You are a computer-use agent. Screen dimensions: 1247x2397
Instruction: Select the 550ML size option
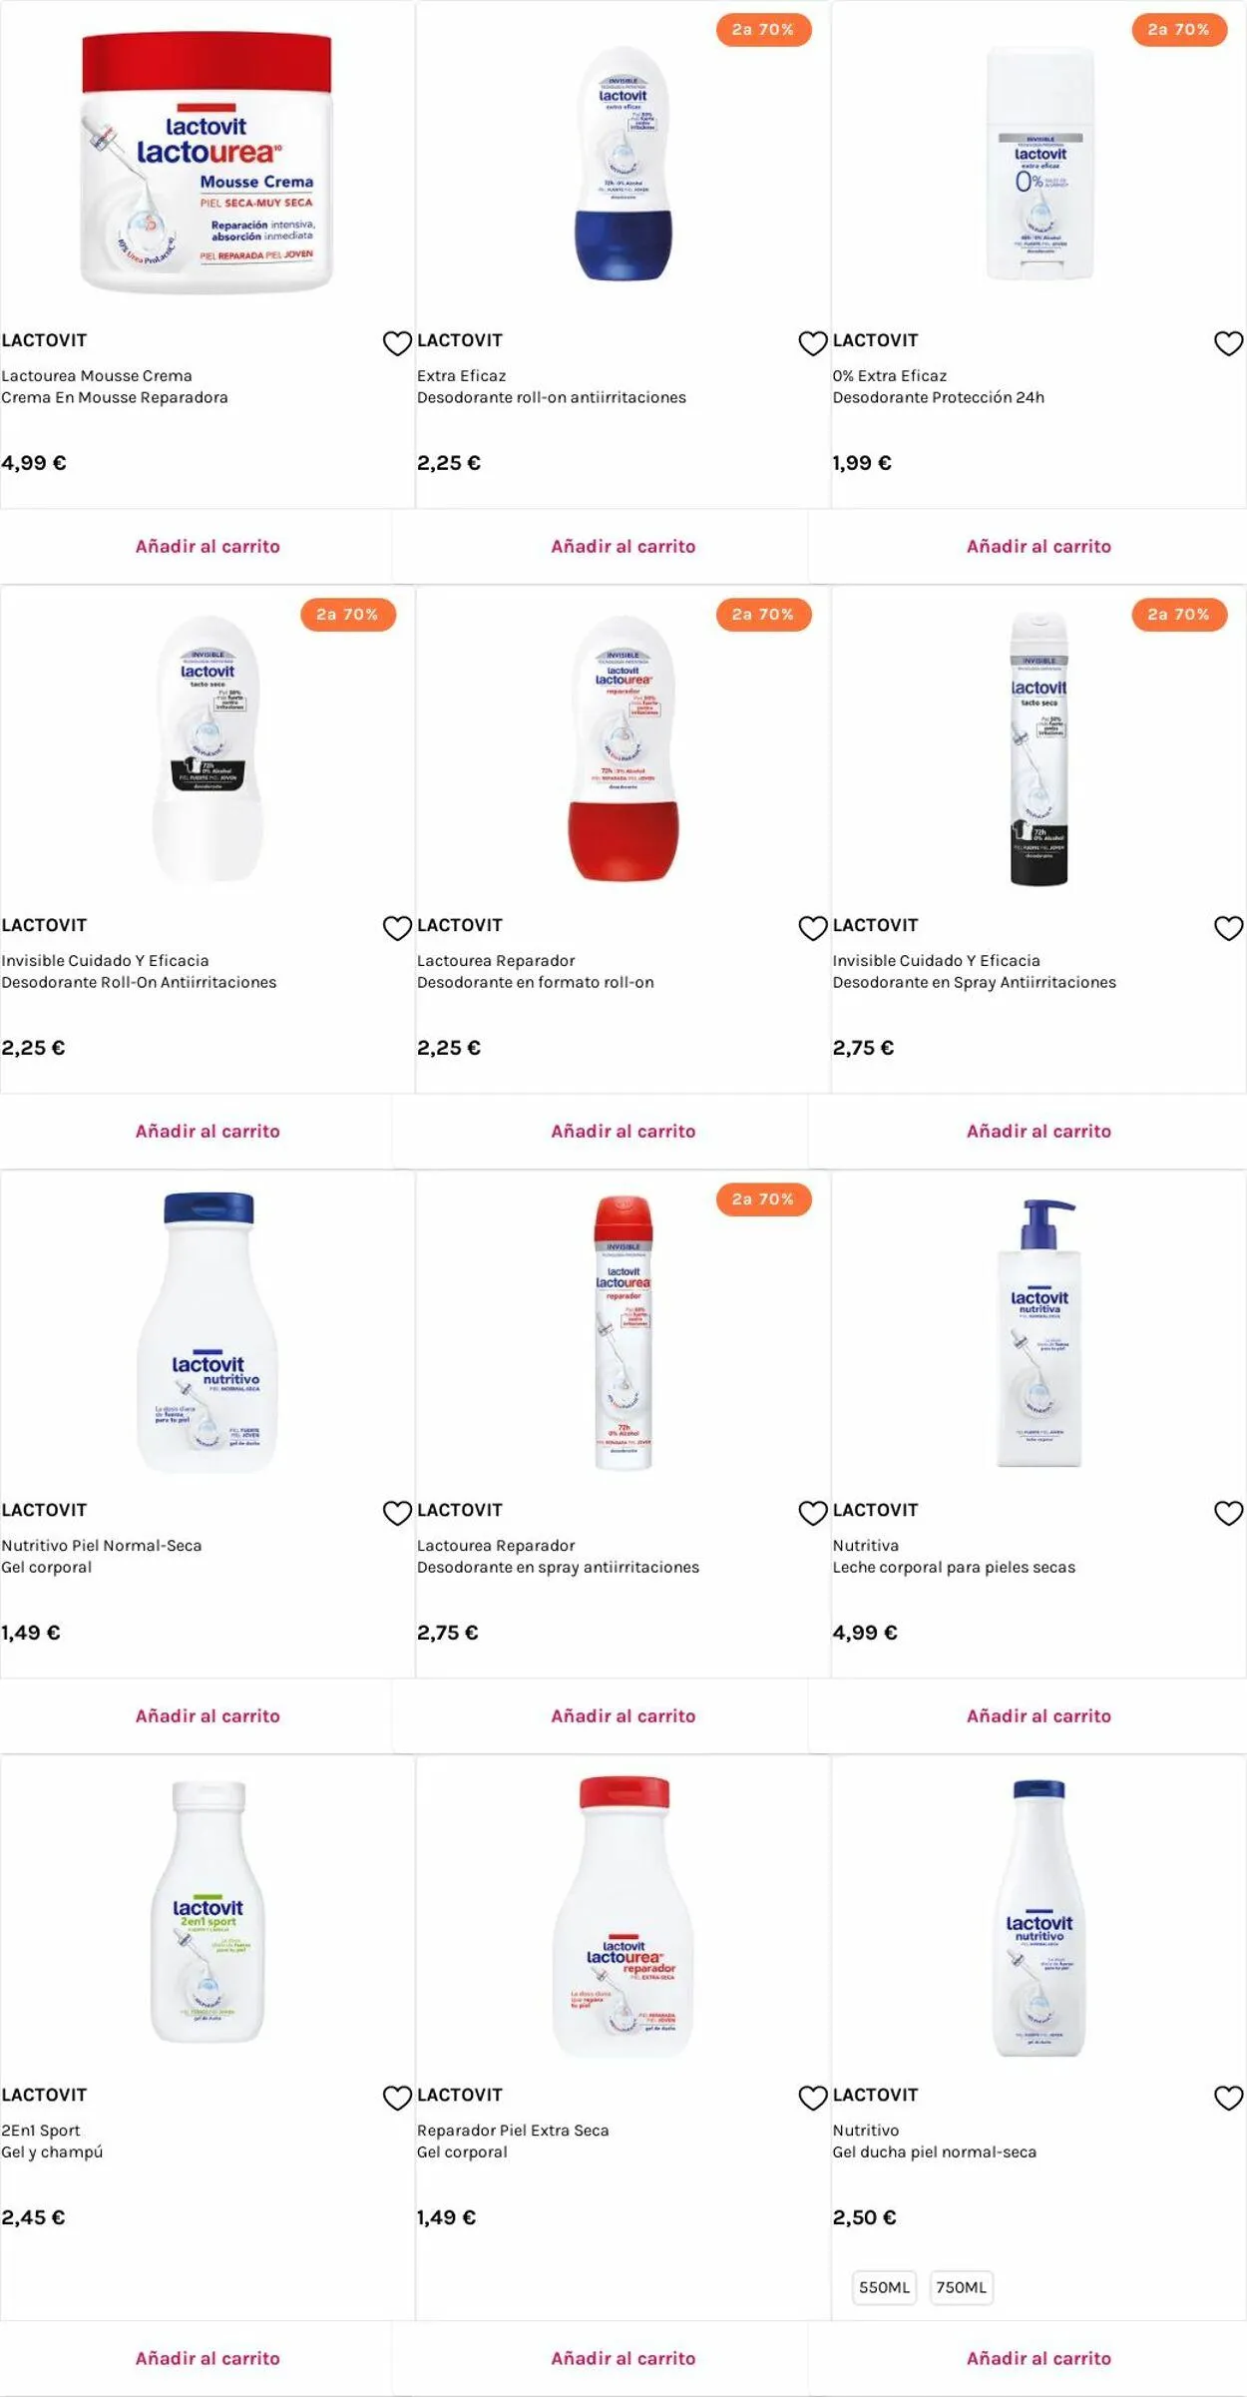(884, 2287)
